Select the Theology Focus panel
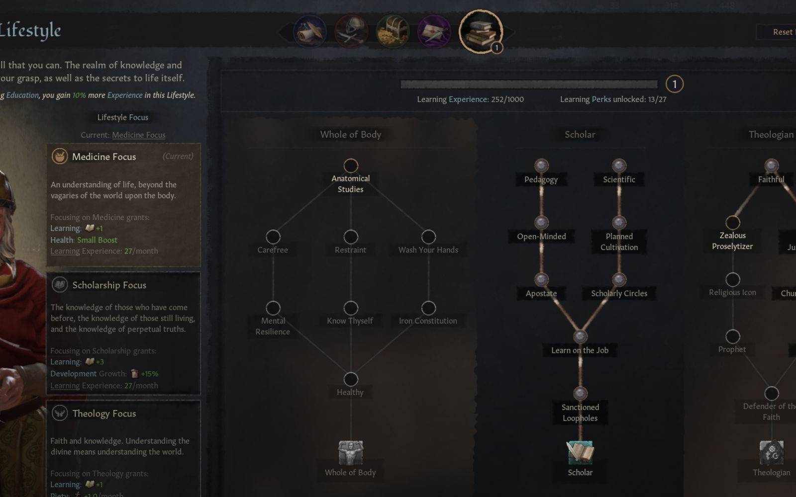 click(x=123, y=449)
